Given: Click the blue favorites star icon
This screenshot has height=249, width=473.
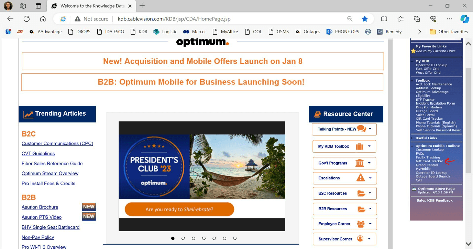Looking at the screenshot, I should point(365,19).
